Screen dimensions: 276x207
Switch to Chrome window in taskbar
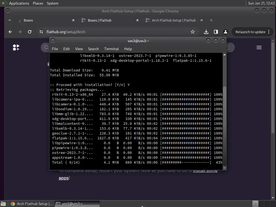[x=32, y=204]
